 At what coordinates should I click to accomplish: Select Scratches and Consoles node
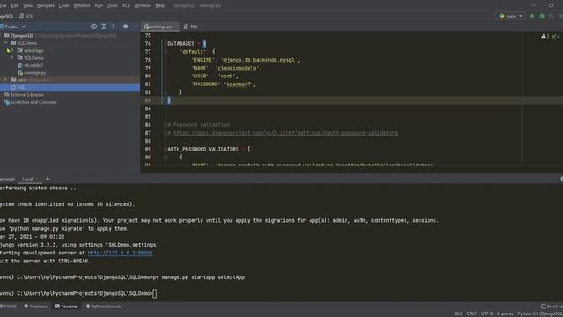[x=30, y=102]
